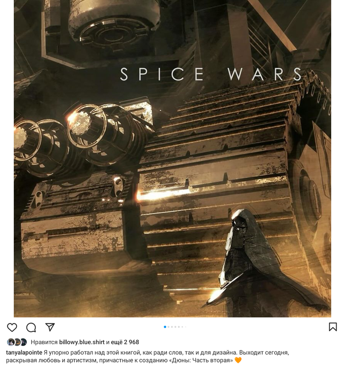Click the third liker's profile avatar
The height and width of the screenshot is (368, 345).
(x=24, y=342)
